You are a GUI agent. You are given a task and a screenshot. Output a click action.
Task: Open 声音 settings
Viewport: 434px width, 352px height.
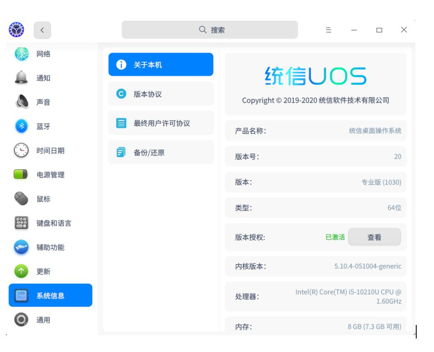tap(50, 102)
